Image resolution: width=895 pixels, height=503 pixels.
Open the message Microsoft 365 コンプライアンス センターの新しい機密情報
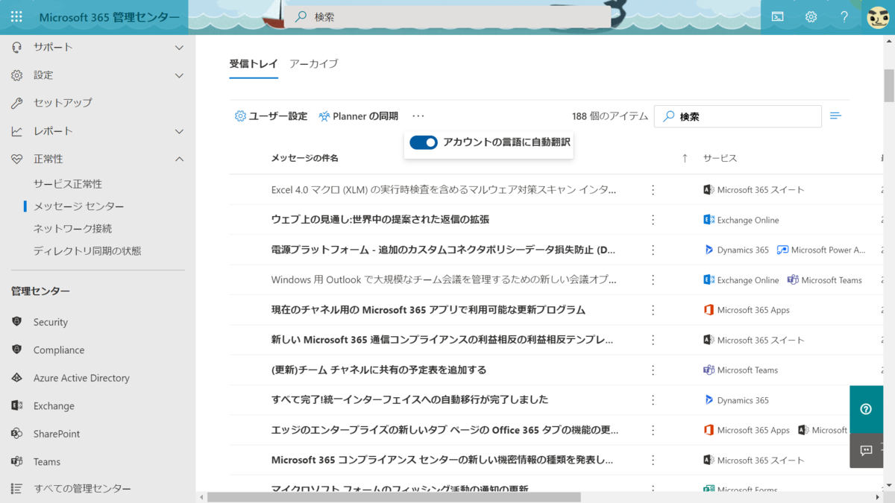pyautogui.click(x=442, y=460)
